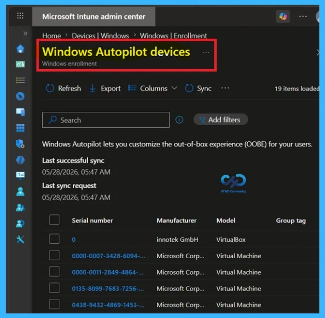Go to Home icon in sidebar
This screenshot has height=318, width=325.
tap(20, 49)
